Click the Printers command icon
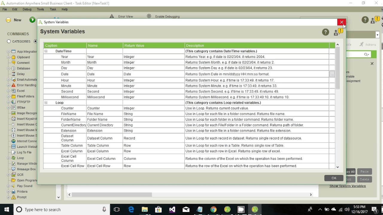This screenshot has height=215, width=383. pos(13,191)
